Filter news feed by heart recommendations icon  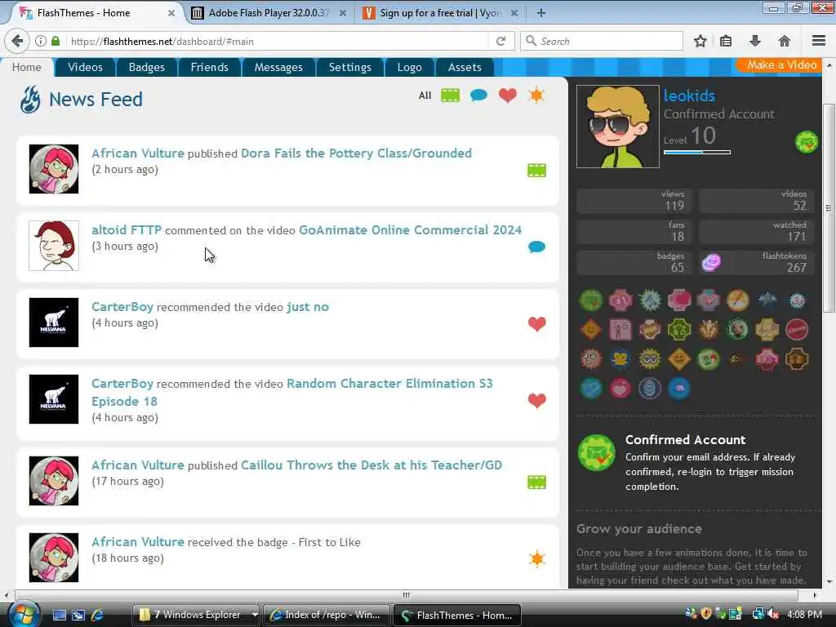(x=508, y=96)
